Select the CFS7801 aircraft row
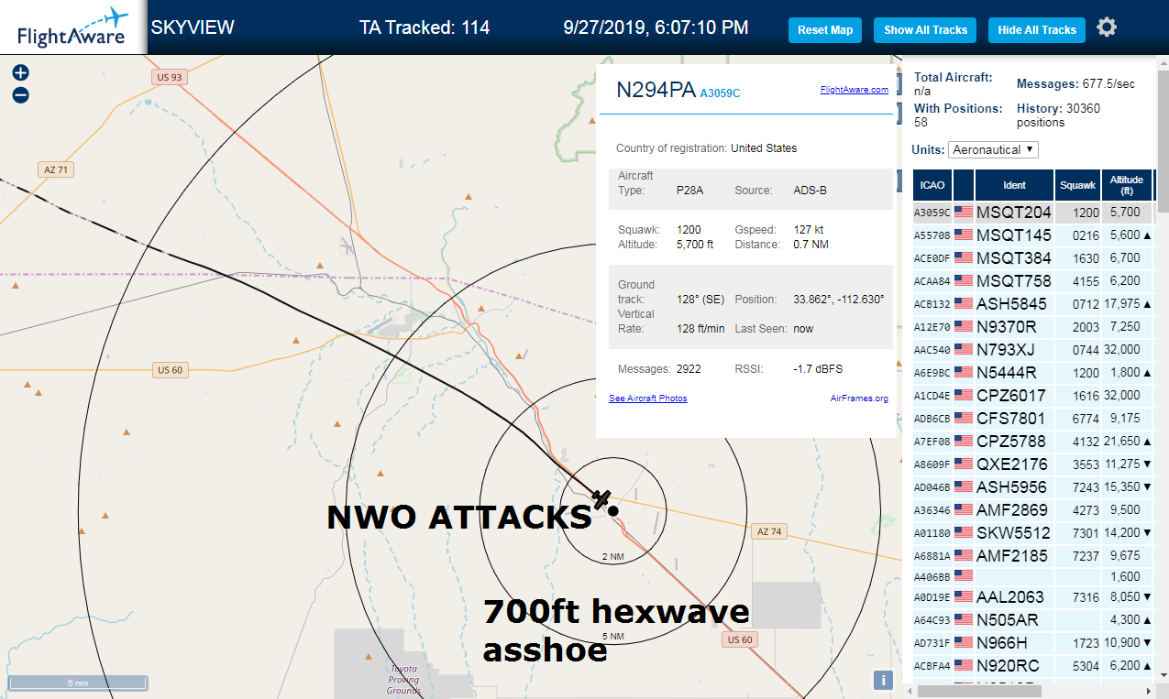Image resolution: width=1169 pixels, height=699 pixels. [1032, 418]
